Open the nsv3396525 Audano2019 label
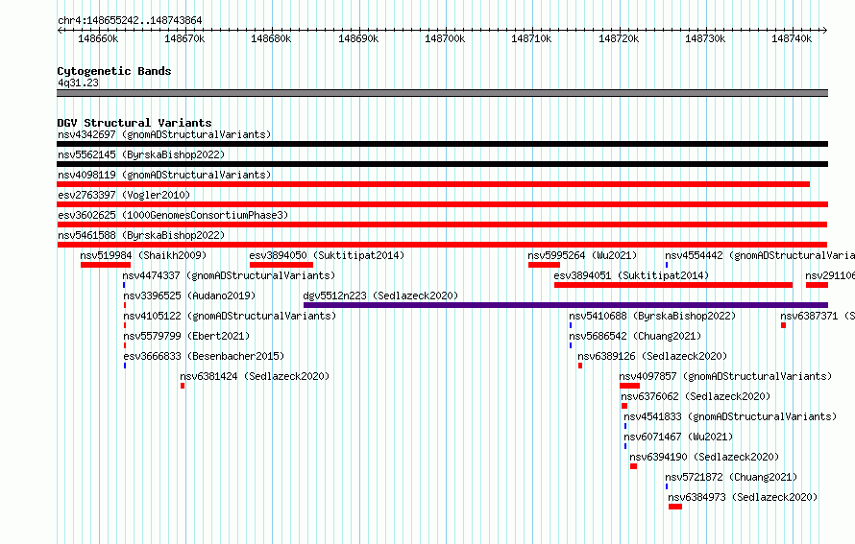855x544 pixels. pos(189,296)
